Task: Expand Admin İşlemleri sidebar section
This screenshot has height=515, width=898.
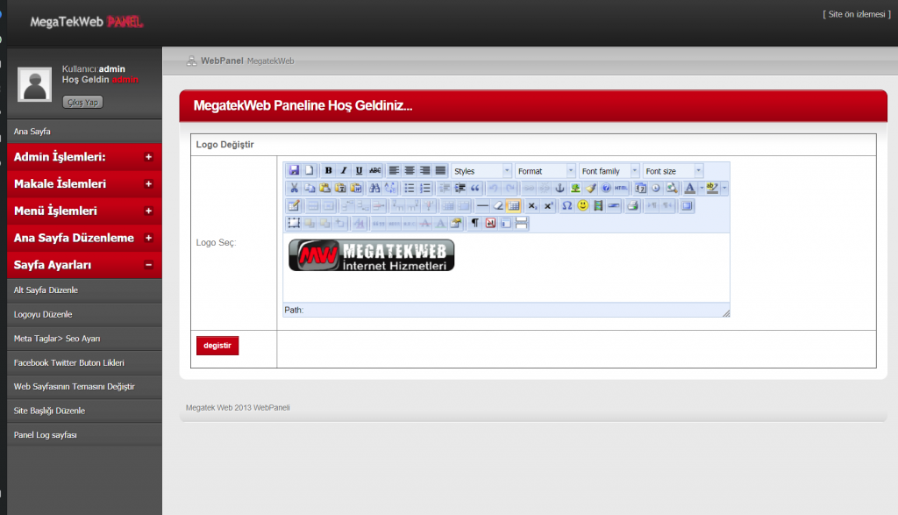Action: (85, 157)
